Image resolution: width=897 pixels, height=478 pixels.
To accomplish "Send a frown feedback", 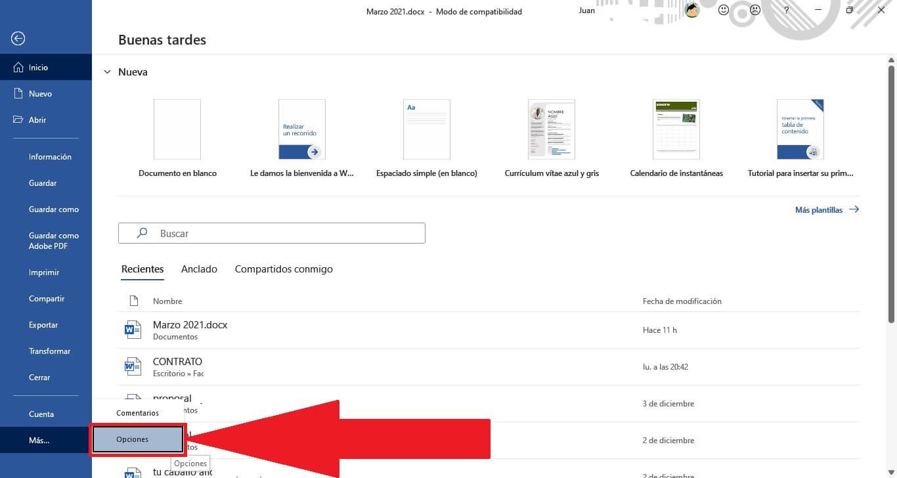I will 755,10.
